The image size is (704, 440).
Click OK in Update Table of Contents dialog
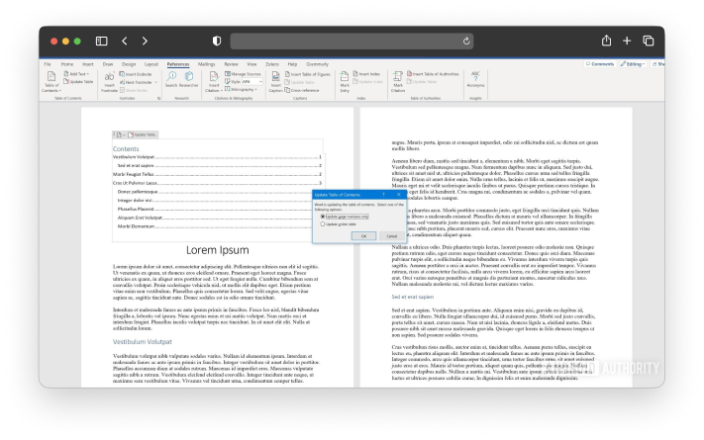(363, 236)
